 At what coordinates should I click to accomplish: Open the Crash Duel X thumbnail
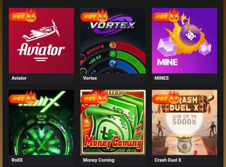[x=185, y=123]
